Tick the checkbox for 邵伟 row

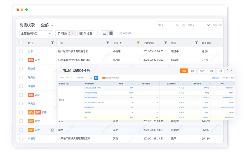21,112
